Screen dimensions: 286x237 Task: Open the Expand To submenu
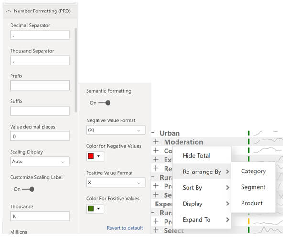tap(202, 220)
